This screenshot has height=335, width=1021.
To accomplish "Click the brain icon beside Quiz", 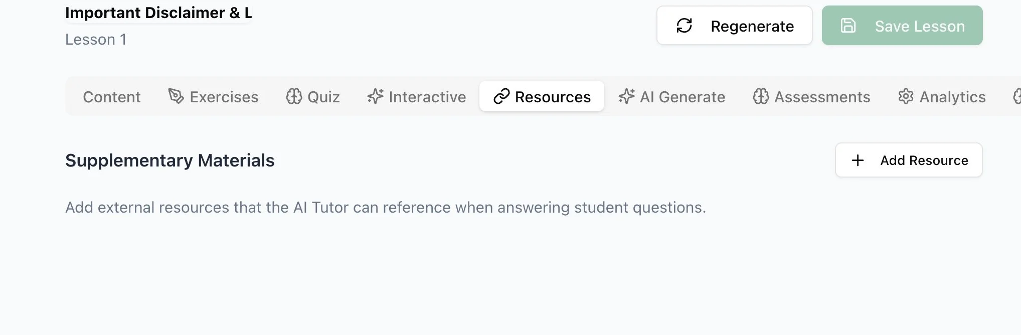I will [x=294, y=96].
